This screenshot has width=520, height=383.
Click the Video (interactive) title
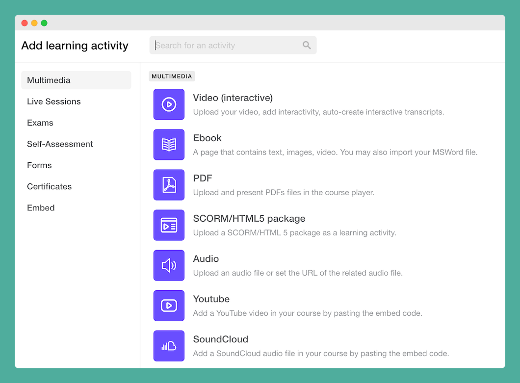(233, 98)
